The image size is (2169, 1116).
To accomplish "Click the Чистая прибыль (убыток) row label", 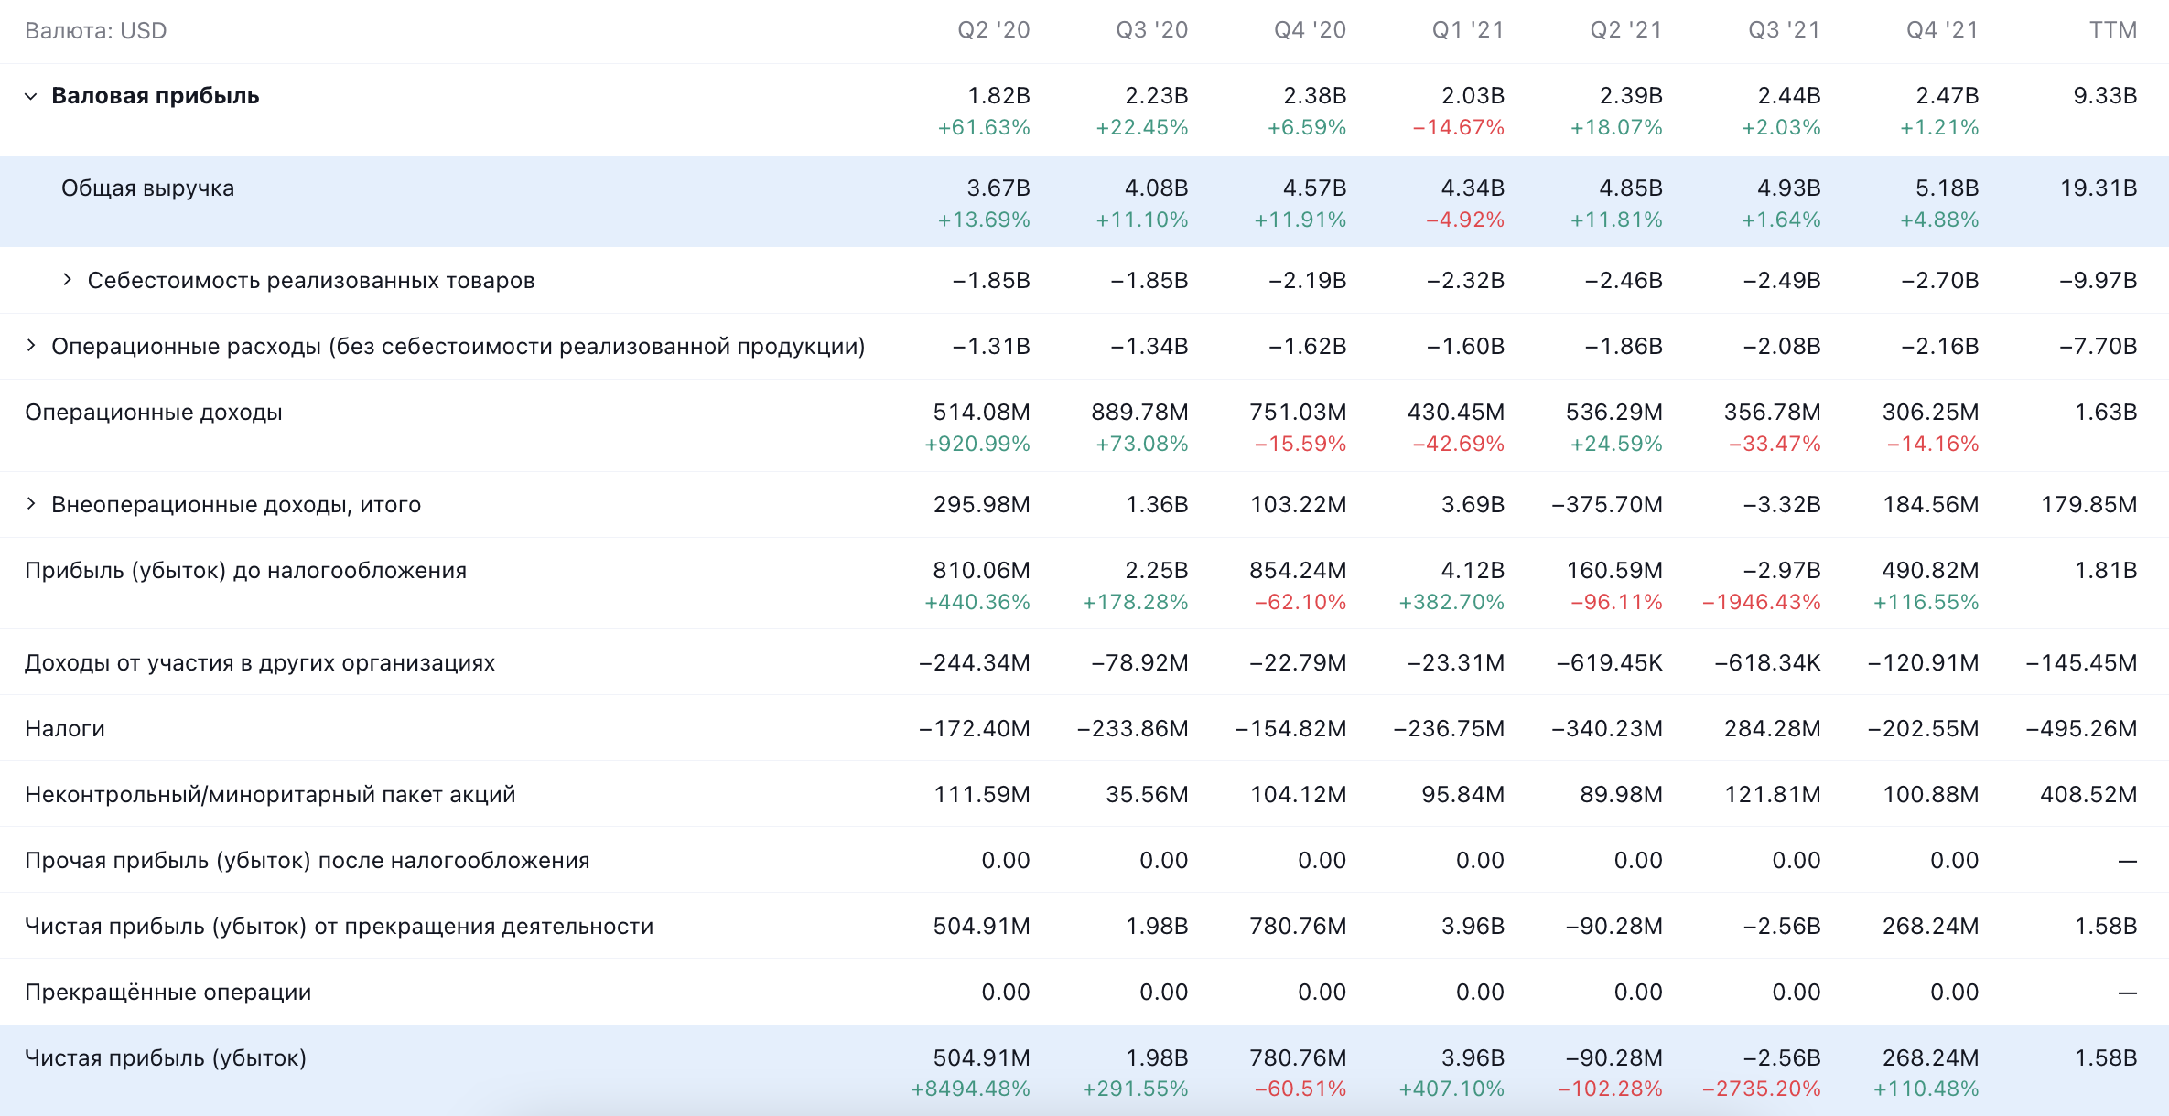I will click(x=166, y=1057).
